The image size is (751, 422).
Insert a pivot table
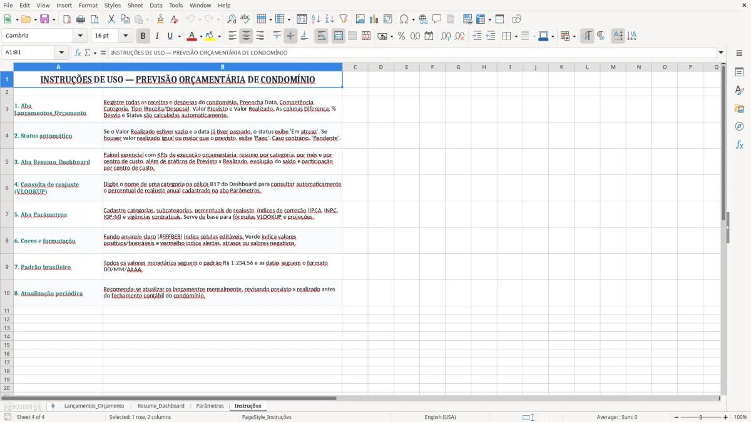388,19
